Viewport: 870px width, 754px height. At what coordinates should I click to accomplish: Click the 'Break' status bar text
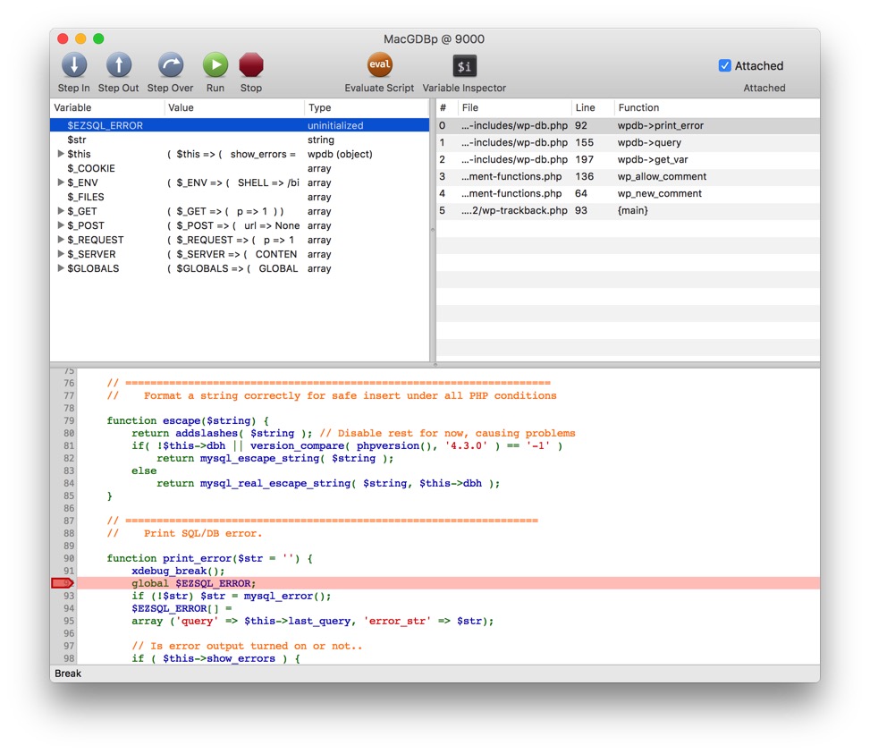coord(68,673)
